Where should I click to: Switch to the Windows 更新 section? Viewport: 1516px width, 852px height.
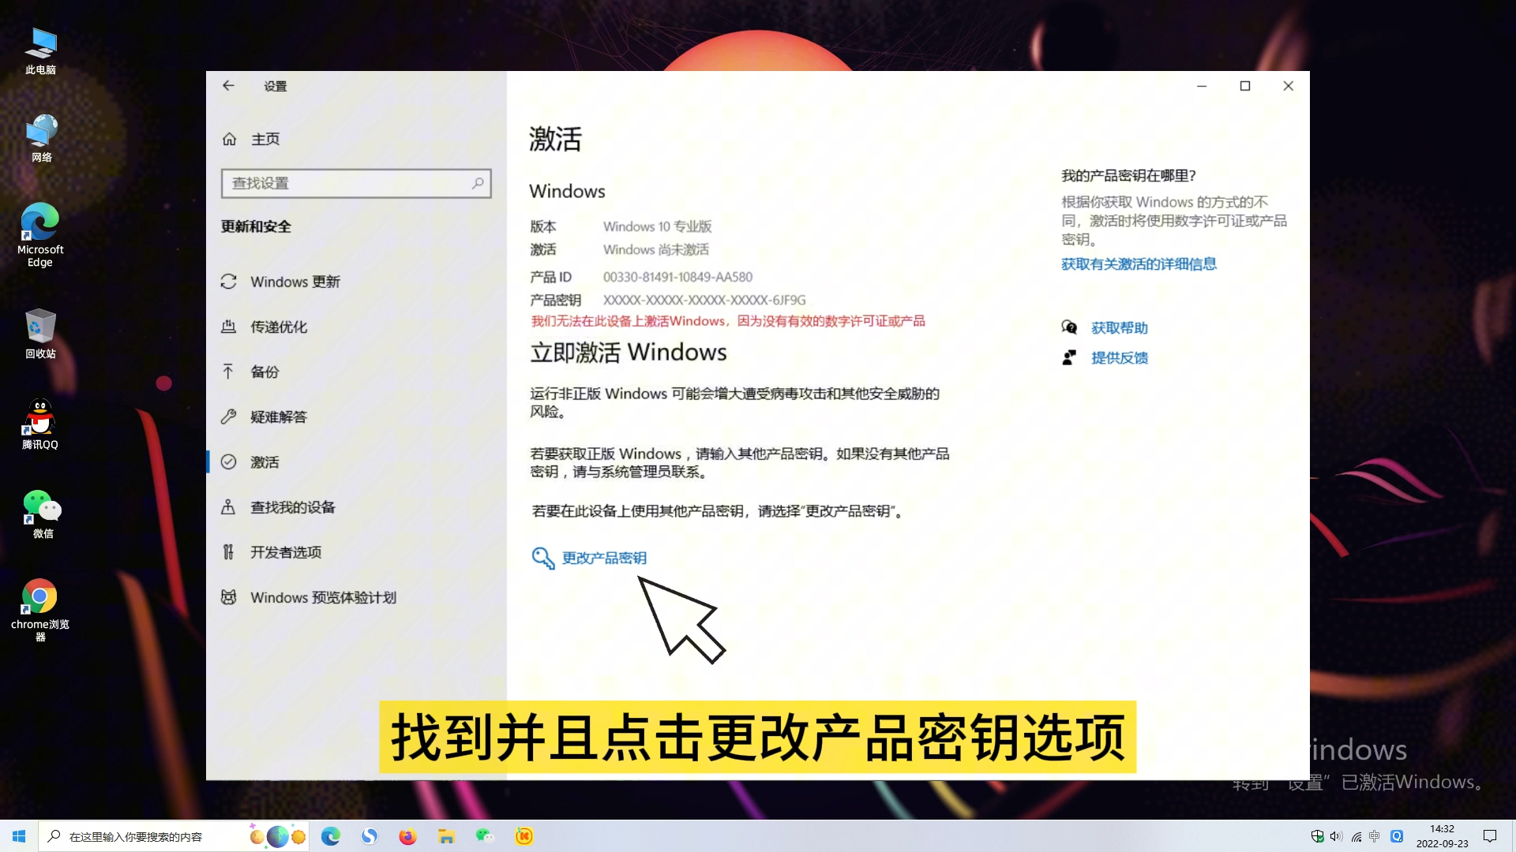294,282
